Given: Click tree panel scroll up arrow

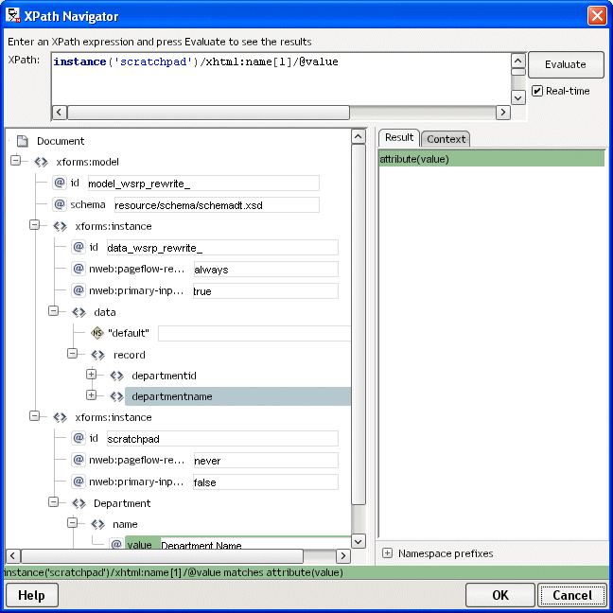Looking at the screenshot, I should [x=359, y=136].
